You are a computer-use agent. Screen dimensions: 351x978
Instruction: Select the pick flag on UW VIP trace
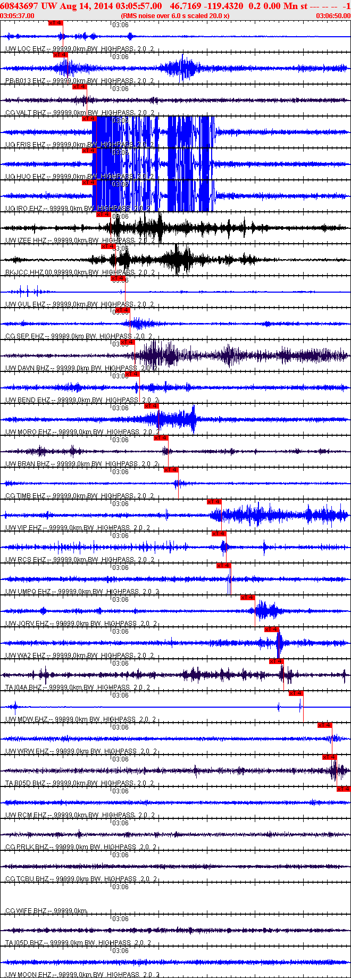click(214, 502)
